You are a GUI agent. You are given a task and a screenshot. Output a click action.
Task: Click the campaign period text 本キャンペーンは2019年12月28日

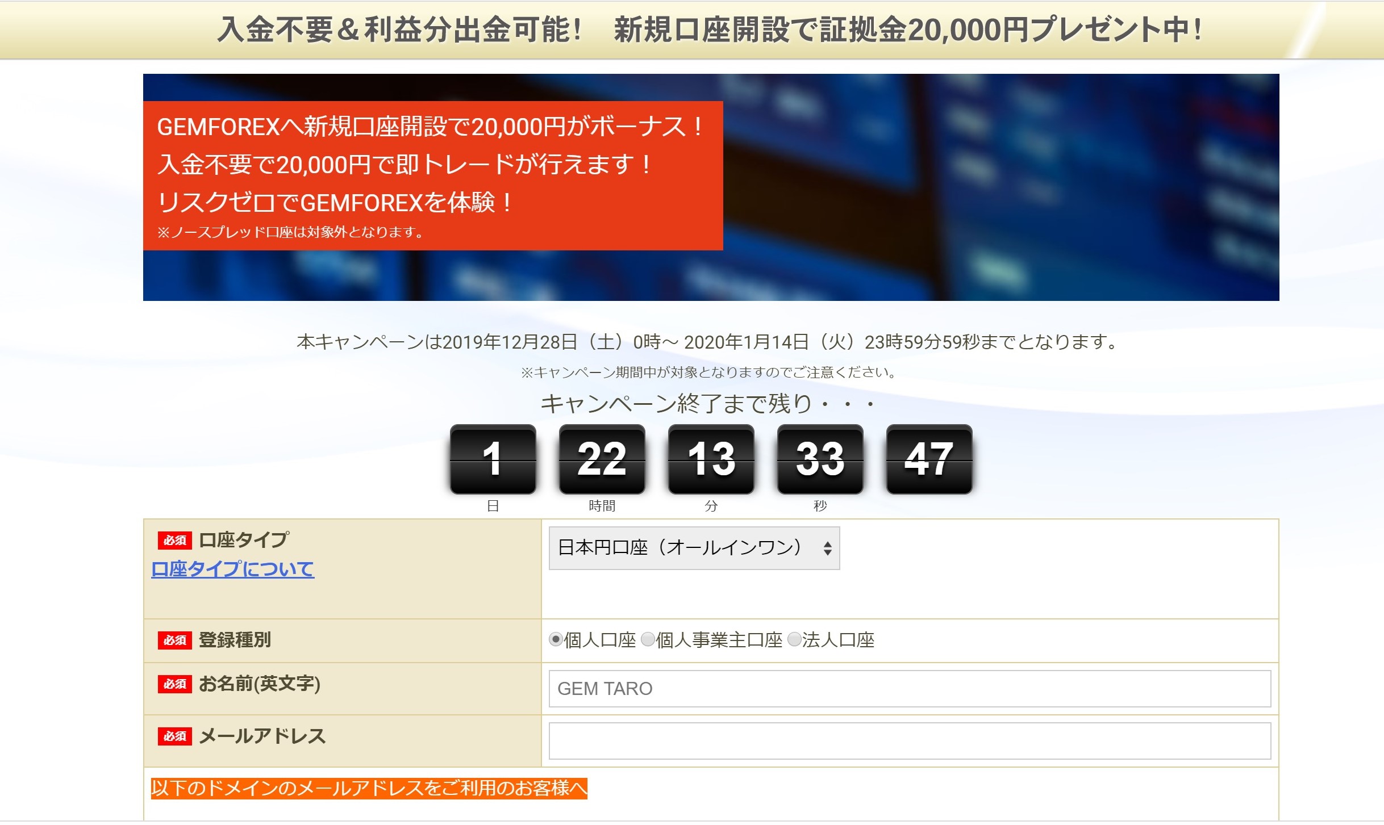point(708,342)
